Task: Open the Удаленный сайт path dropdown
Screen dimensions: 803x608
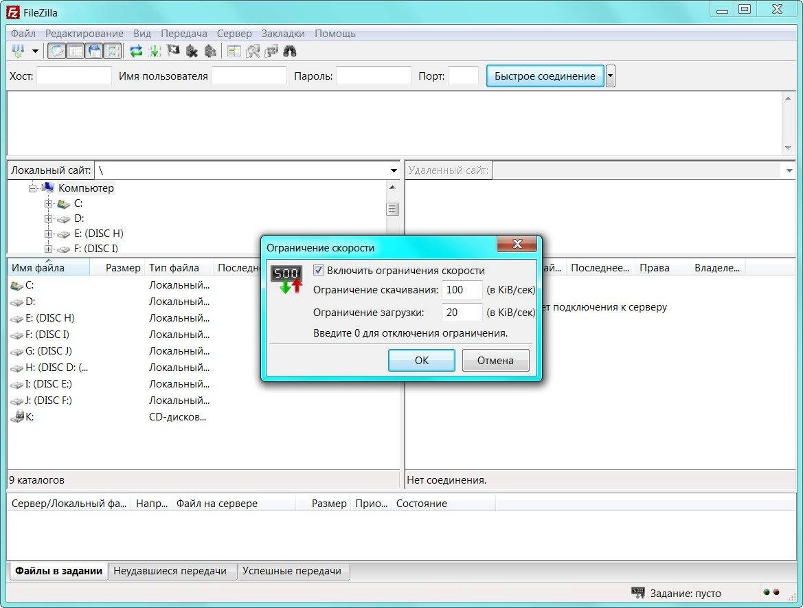Action: 789,170
